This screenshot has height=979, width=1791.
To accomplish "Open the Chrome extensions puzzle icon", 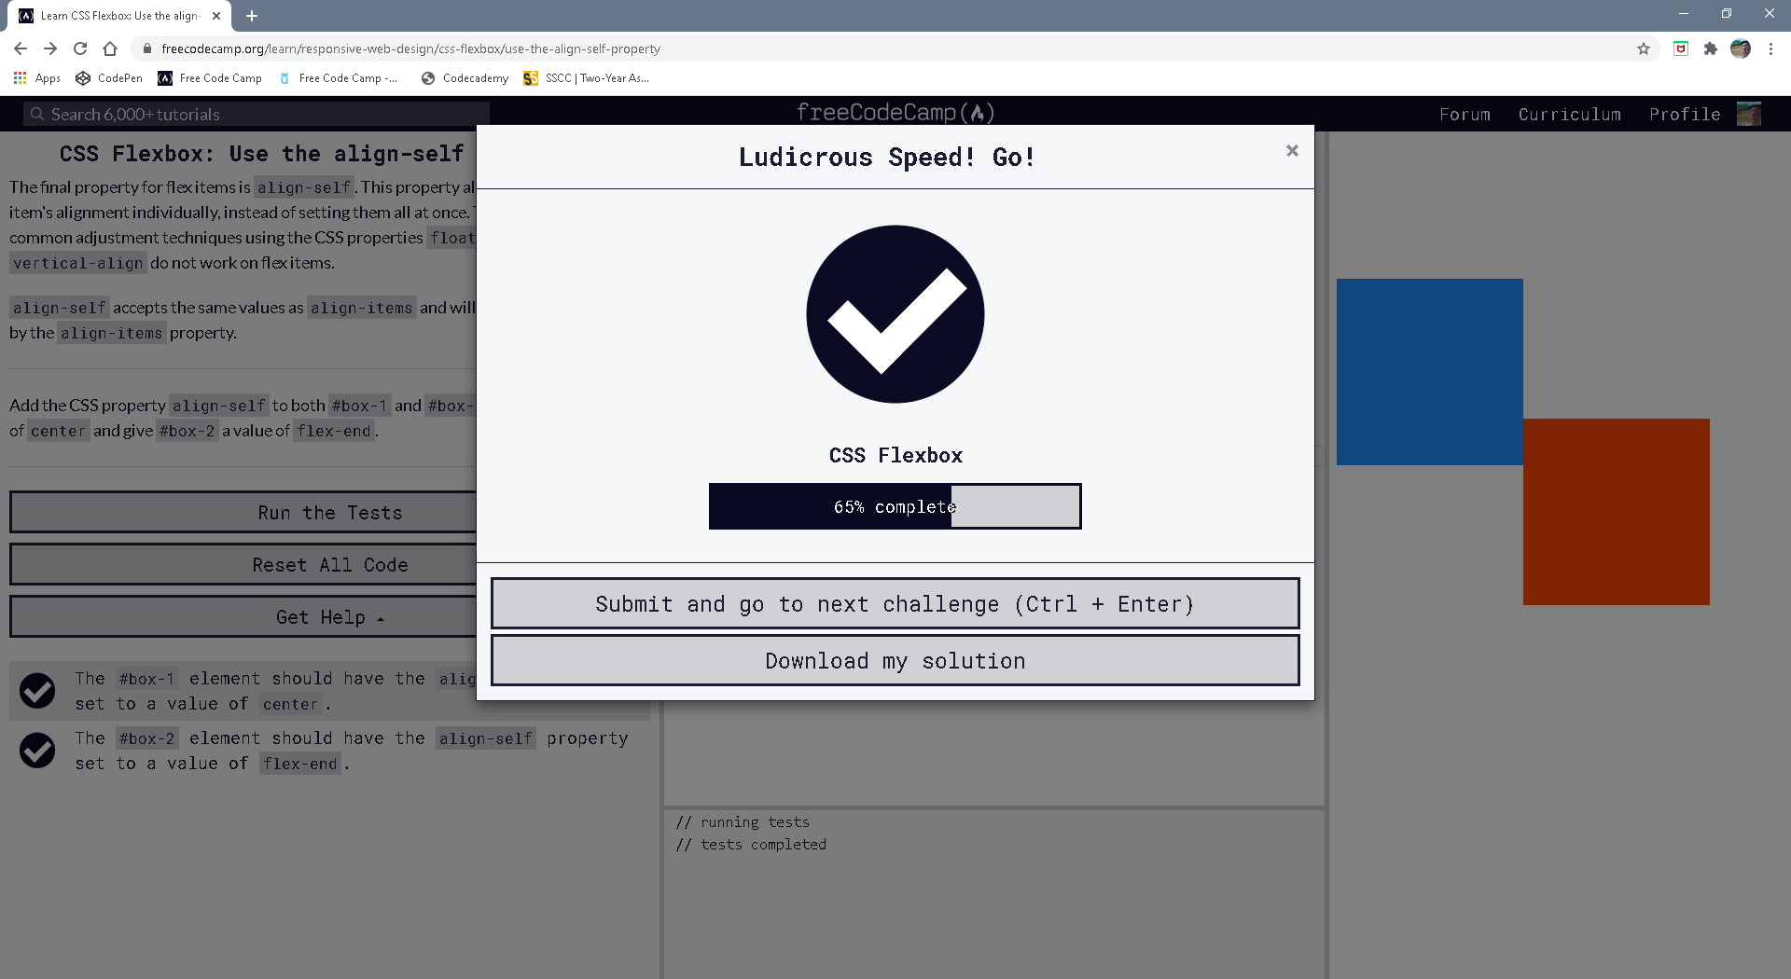I will click(1711, 48).
